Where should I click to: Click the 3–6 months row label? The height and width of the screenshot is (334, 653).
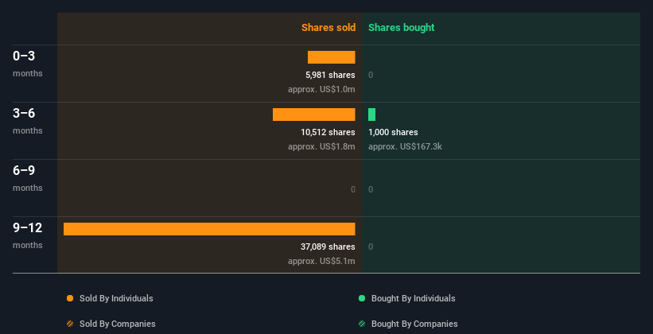(28, 121)
